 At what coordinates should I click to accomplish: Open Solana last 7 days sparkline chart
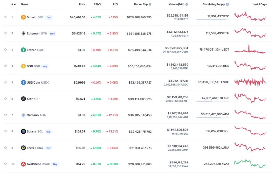(250, 131)
